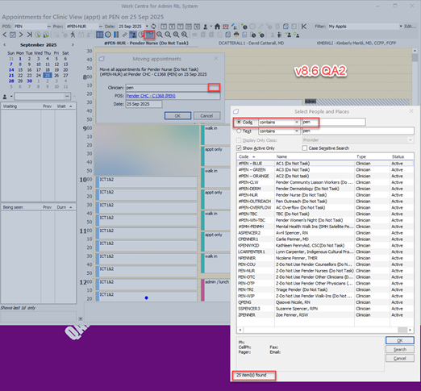The image size is (421, 391).
Task: Click the Edit... filter button
Action: click(x=410, y=27)
